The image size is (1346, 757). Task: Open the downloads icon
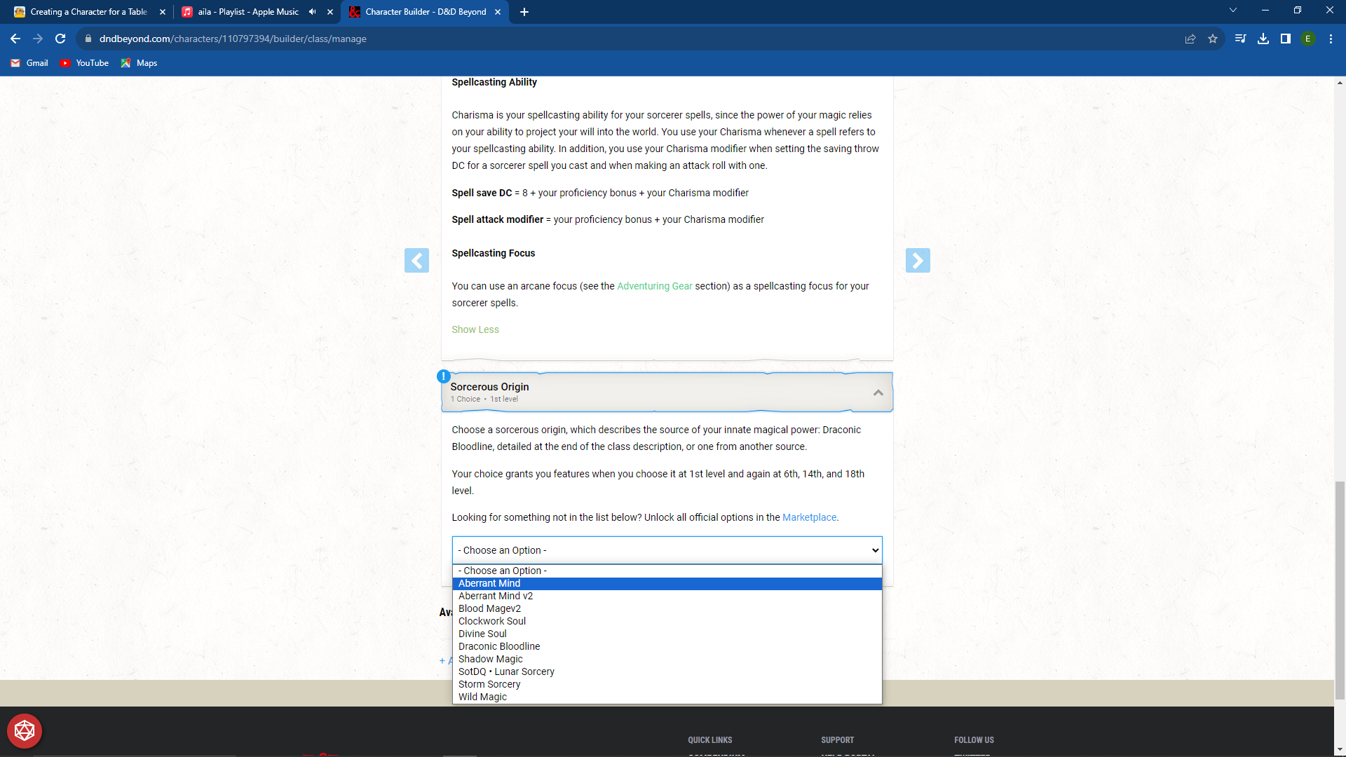click(x=1263, y=39)
